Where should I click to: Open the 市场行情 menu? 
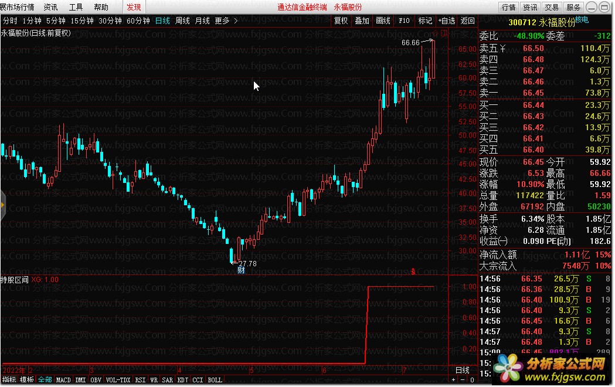click(x=17, y=7)
